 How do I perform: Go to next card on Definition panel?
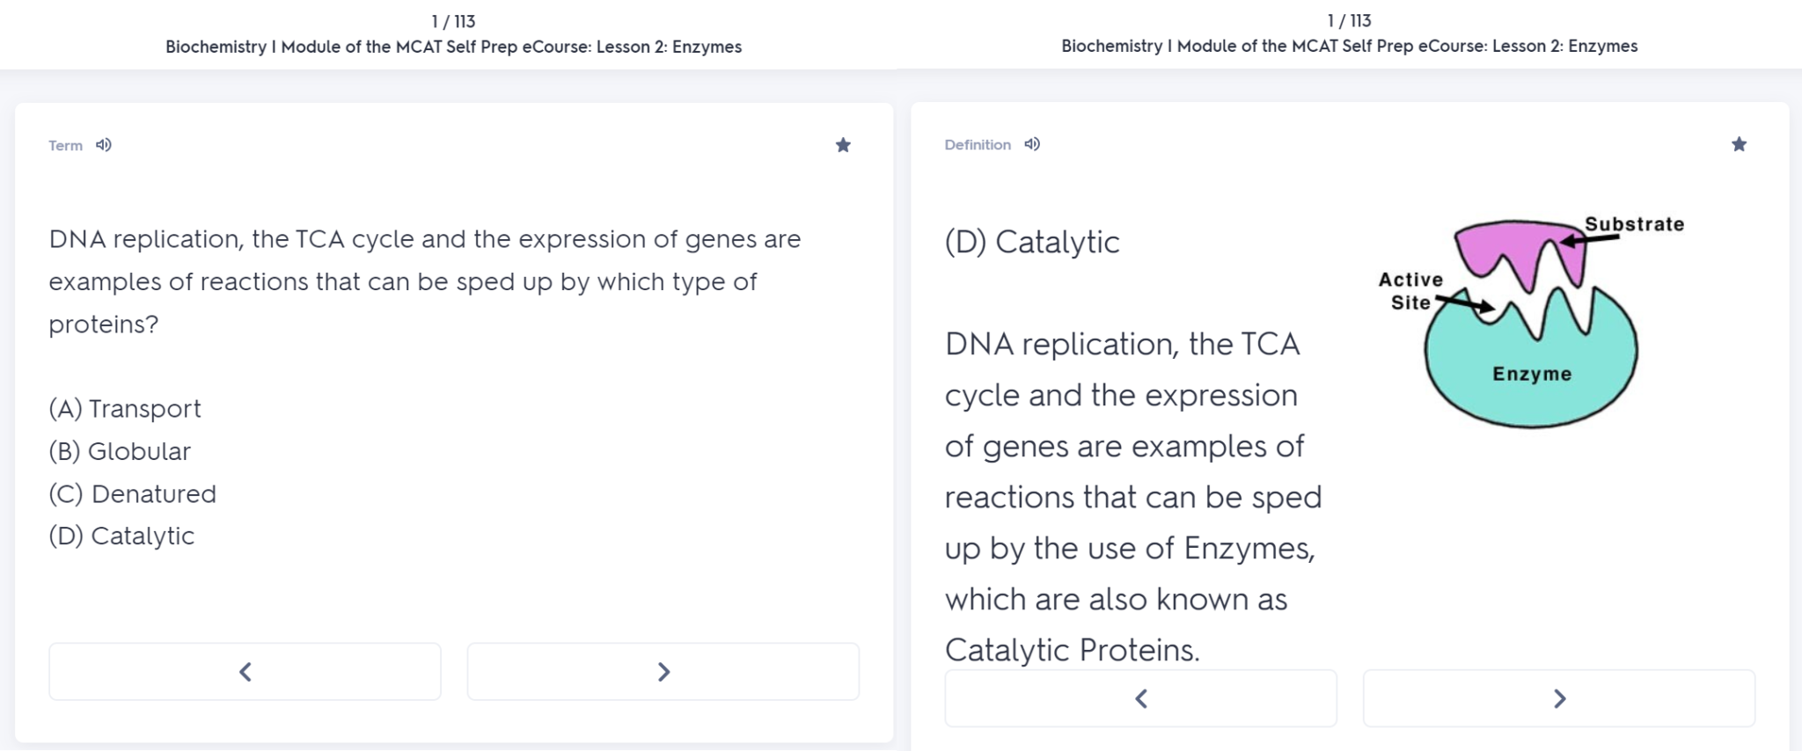pos(1559,699)
